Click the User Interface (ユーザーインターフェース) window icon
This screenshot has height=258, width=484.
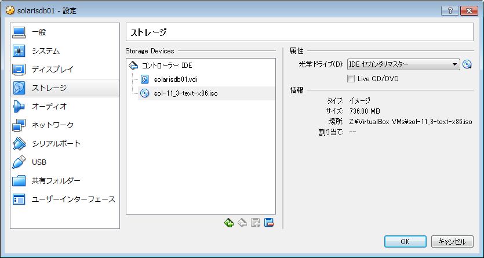point(19,199)
